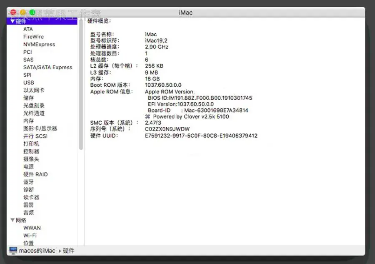Select ATA in the sidebar

tap(28, 29)
